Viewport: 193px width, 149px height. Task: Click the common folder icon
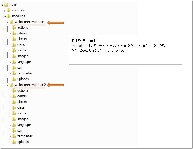tap(9, 10)
